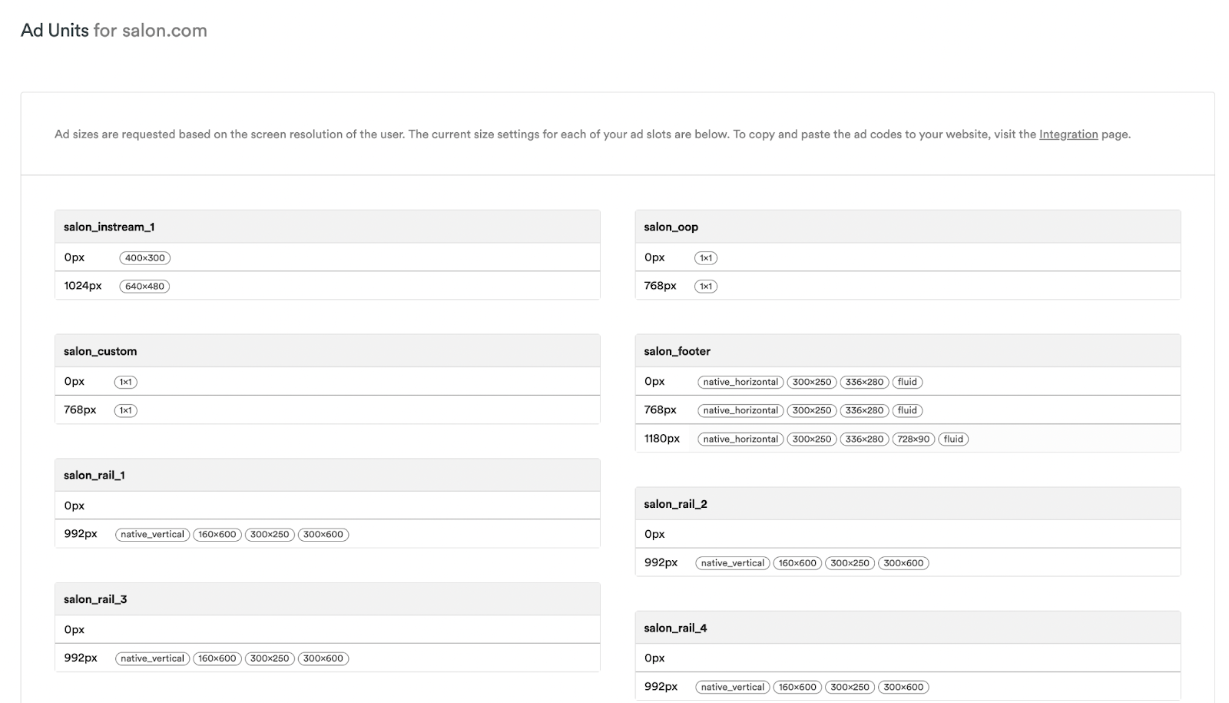Select native_vertical tag in salon_rail_3
This screenshot has height=703, width=1229.
click(x=152, y=658)
